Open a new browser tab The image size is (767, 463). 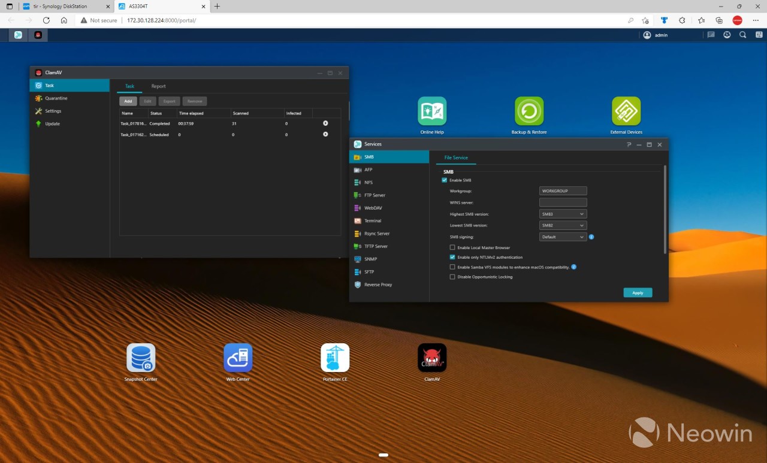[x=217, y=7]
